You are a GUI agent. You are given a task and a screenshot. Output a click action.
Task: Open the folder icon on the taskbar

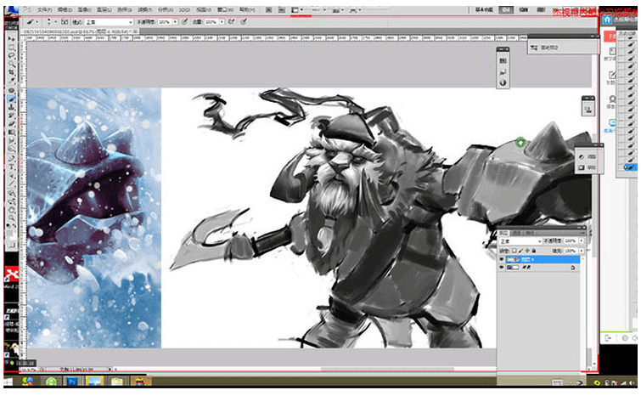116,382
